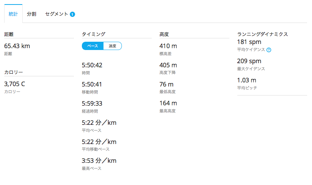This screenshot has width=312, height=185.
Task: Click the segment count badge showing 1
Action: click(72, 14)
